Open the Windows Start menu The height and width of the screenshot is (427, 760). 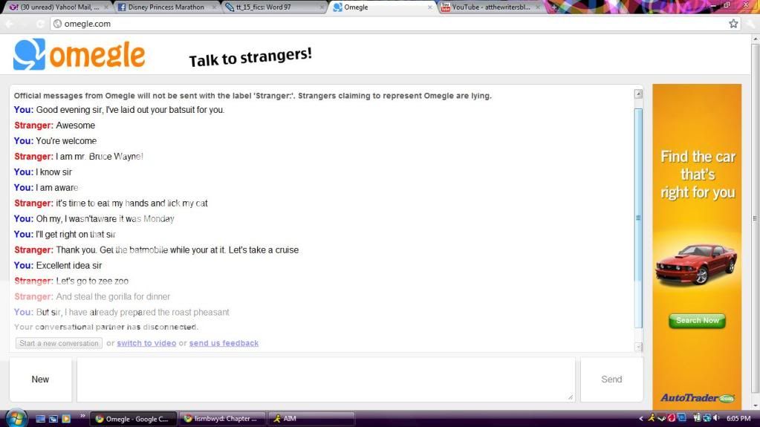(x=15, y=418)
